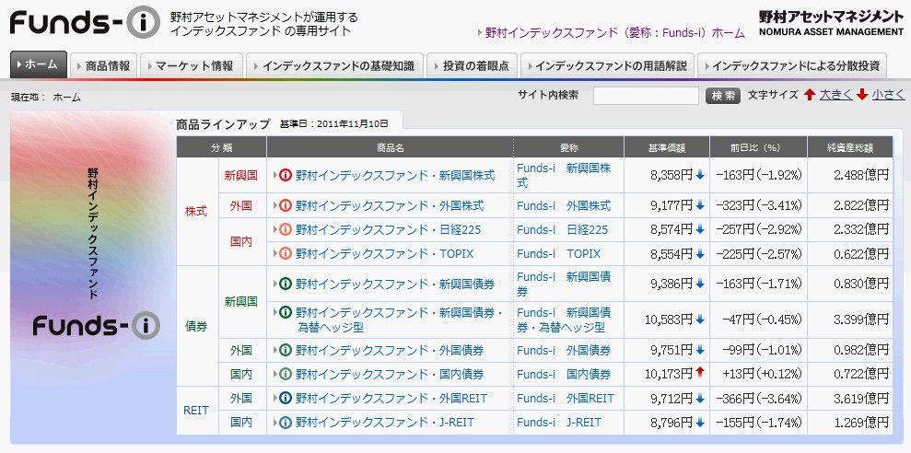This screenshot has width=911, height=453.
Task: Click the down arrow beside 8,574円 price
Action: (700, 229)
